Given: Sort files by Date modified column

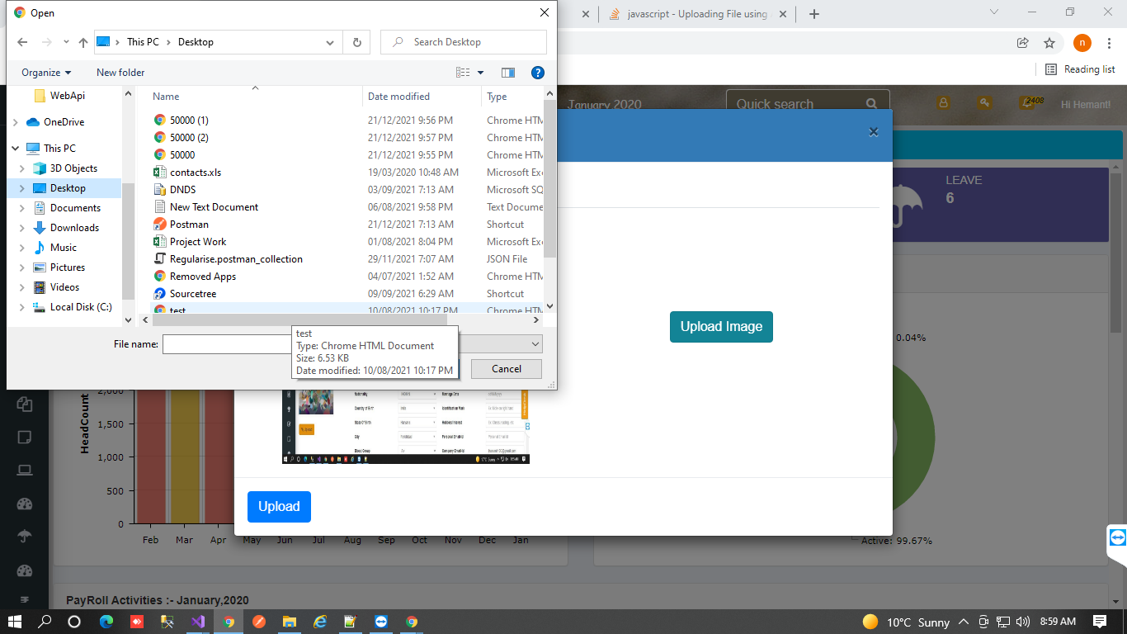Looking at the screenshot, I should click(398, 97).
